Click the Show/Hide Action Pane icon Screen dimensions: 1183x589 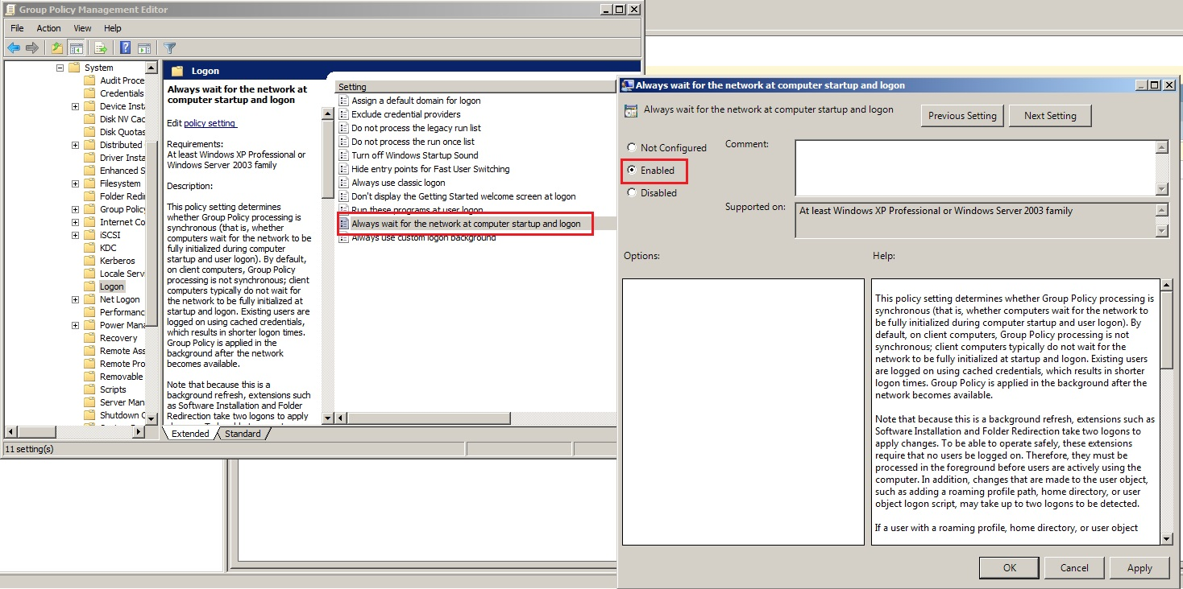pyautogui.click(x=144, y=48)
